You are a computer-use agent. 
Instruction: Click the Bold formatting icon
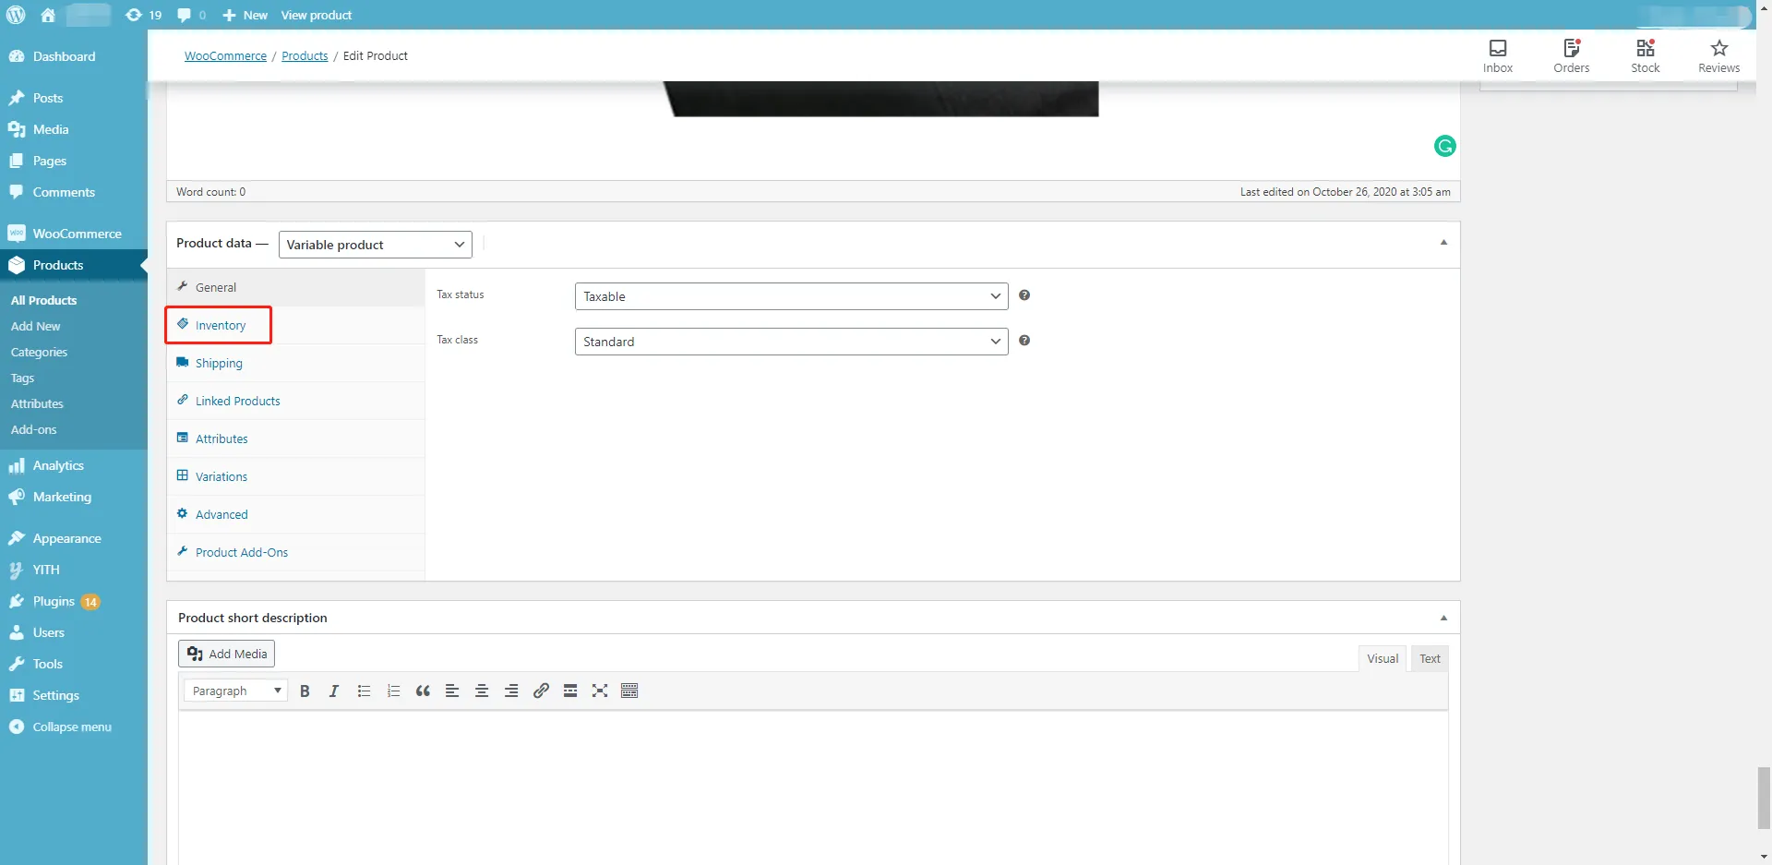(305, 691)
